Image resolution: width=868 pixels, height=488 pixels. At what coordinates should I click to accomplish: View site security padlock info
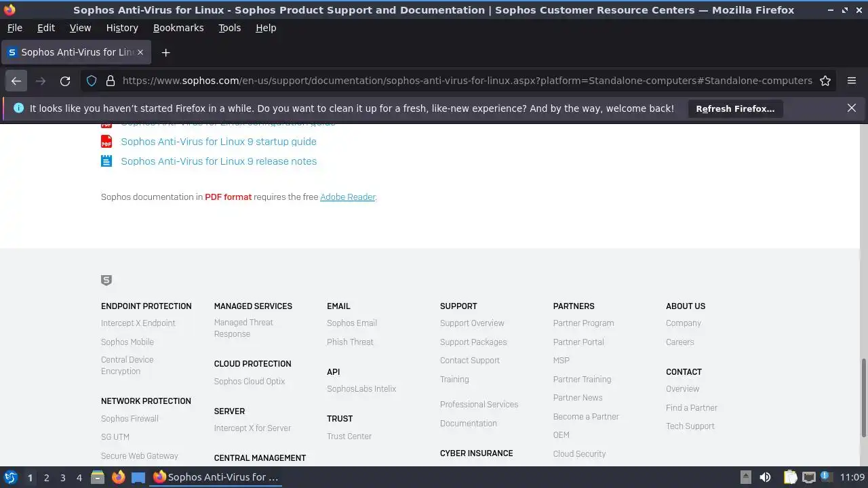pyautogui.click(x=110, y=81)
